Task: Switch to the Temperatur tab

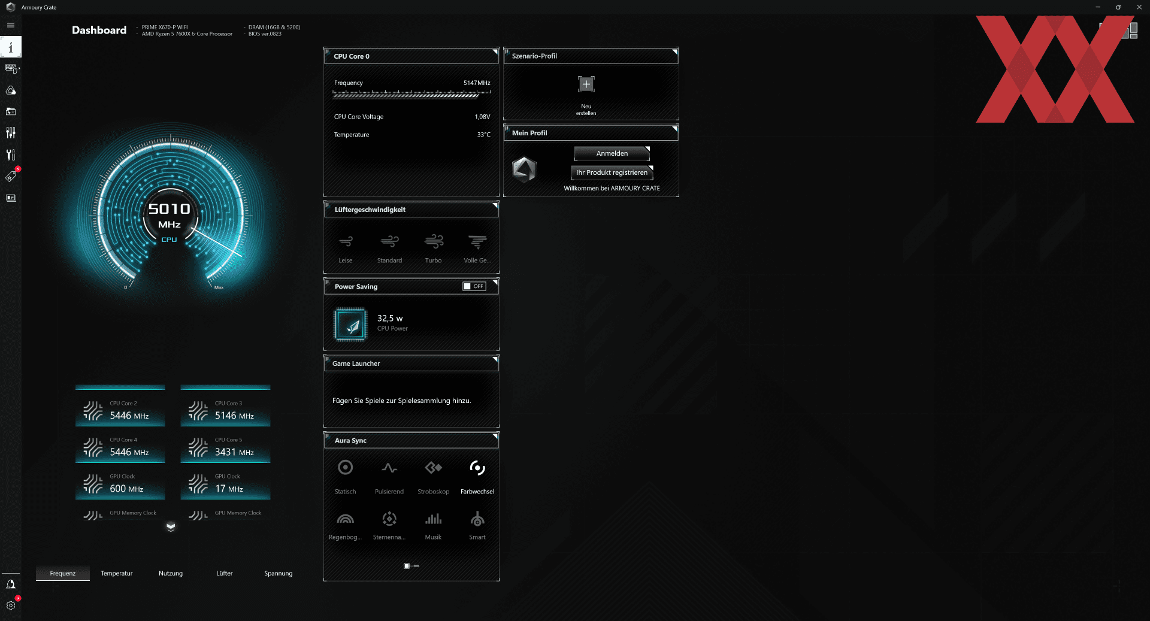Action: click(x=117, y=573)
